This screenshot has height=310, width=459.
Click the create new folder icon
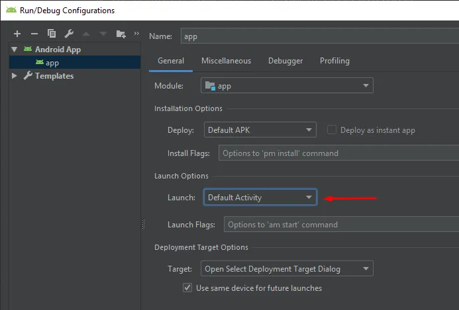coord(121,34)
